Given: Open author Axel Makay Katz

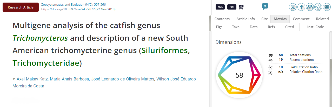Looking at the screenshot, I should pos(32,79).
